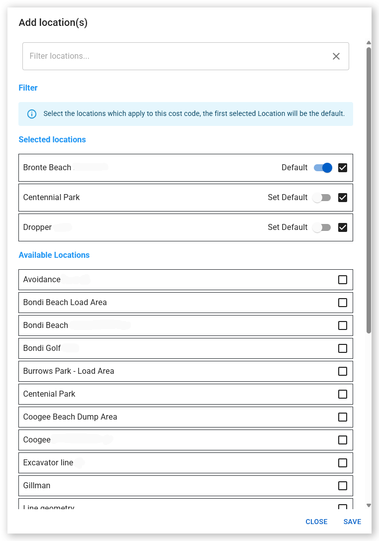Tick the Bondi Beach Load Area checkbox
Viewport: 379px width, 541px height.
[x=343, y=303]
